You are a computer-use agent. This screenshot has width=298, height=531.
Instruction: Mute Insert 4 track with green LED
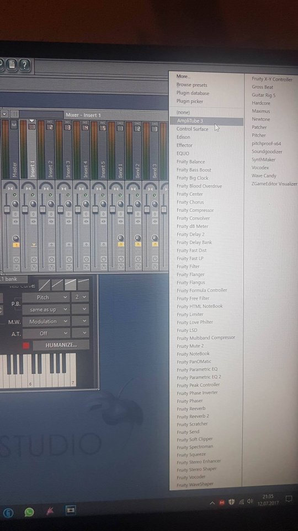point(86,195)
